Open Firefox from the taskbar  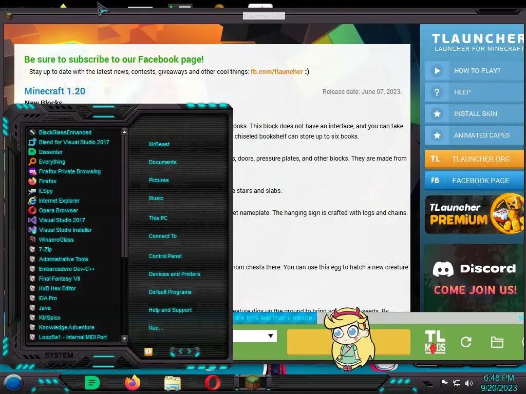(133, 383)
